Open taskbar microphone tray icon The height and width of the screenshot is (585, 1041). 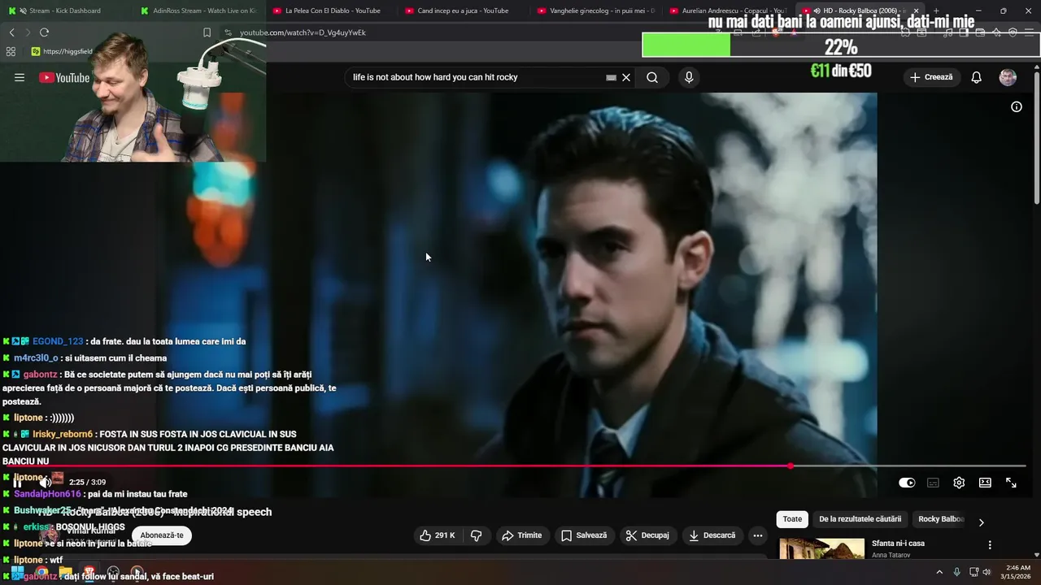click(957, 572)
